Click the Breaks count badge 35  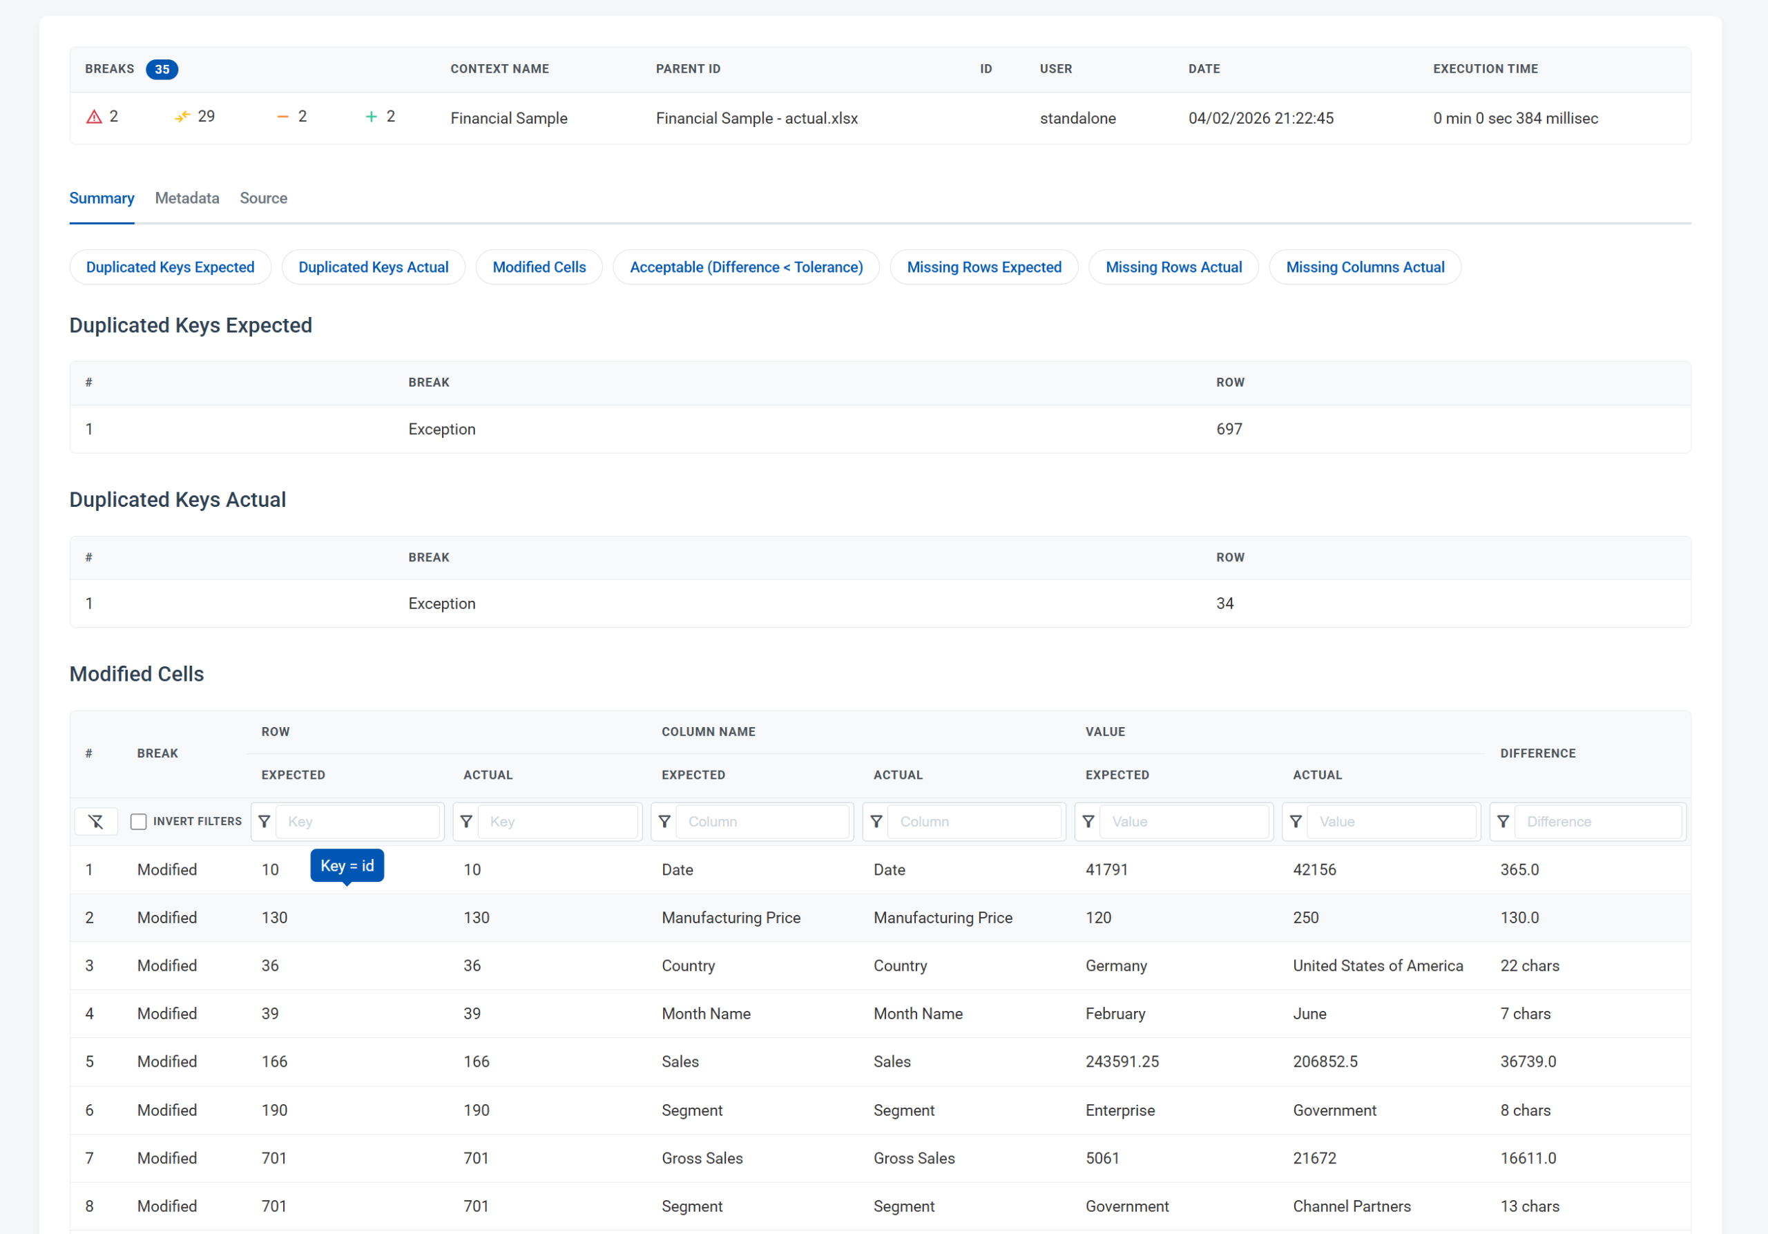[x=162, y=69]
